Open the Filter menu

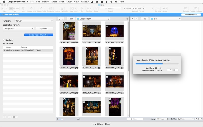tap(62, 2)
